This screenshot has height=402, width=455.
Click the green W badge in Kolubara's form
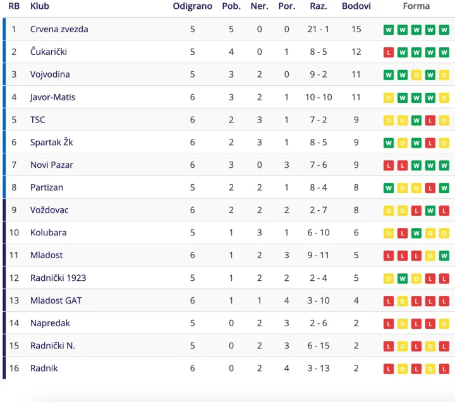pos(416,233)
